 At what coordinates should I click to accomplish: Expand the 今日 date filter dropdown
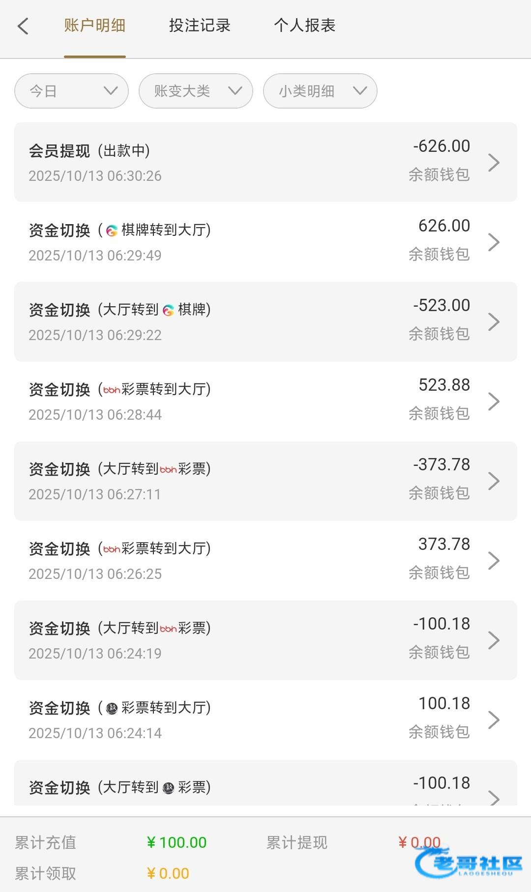71,91
